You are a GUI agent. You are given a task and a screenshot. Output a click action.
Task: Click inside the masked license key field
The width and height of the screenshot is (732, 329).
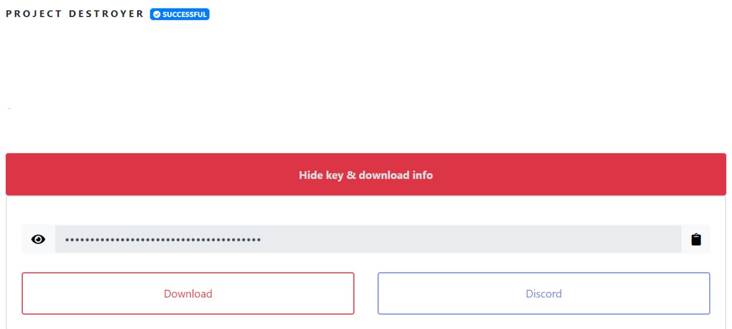coord(368,239)
